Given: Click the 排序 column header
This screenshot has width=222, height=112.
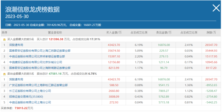Looking at the screenshot, I should 4,33.
